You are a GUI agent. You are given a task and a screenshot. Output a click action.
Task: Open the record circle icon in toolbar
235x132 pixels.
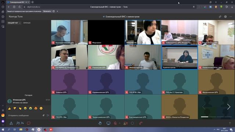click(133, 123)
